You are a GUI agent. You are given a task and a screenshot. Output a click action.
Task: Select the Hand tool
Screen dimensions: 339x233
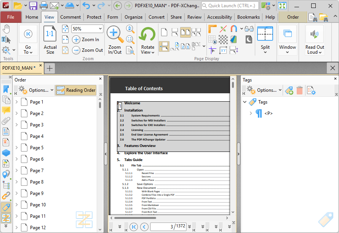click(x=6, y=29)
